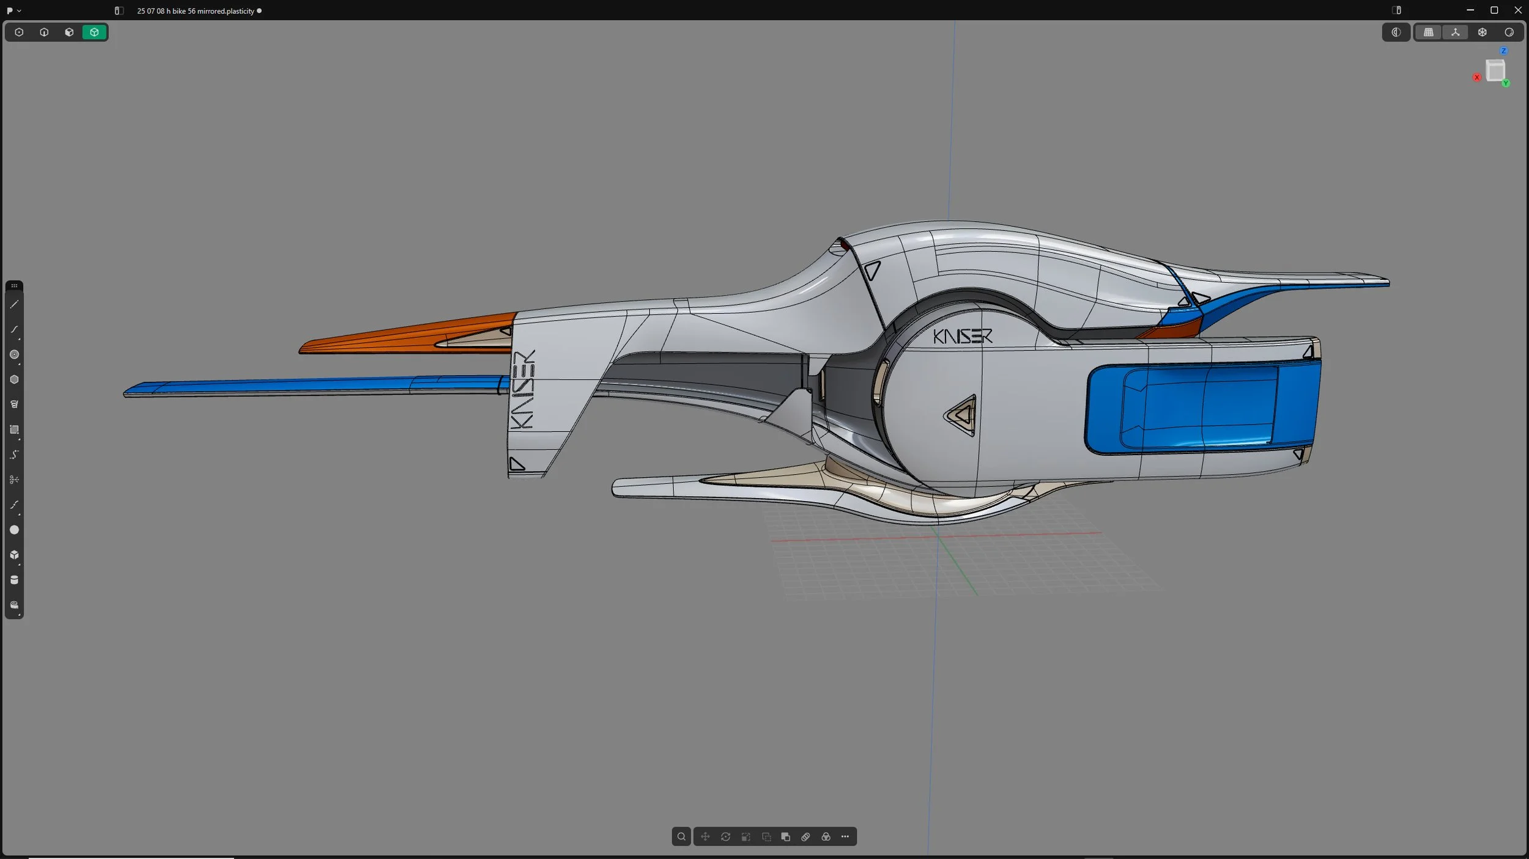Toggle the right sidebar panel
Viewport: 1529px width, 859px height.
[1396, 10]
